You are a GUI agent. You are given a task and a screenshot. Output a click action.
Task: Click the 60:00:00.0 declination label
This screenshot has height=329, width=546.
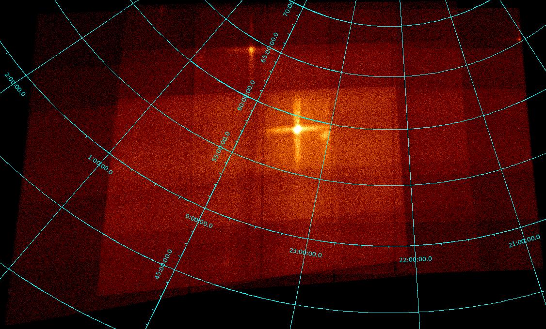pyautogui.click(x=246, y=95)
